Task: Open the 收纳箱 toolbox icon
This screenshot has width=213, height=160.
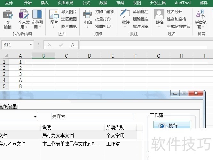Action: click(x=8, y=14)
